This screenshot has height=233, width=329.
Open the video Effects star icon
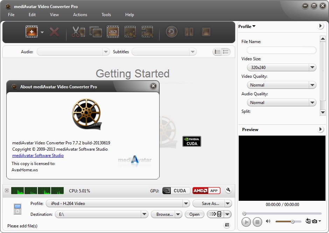click(x=130, y=32)
